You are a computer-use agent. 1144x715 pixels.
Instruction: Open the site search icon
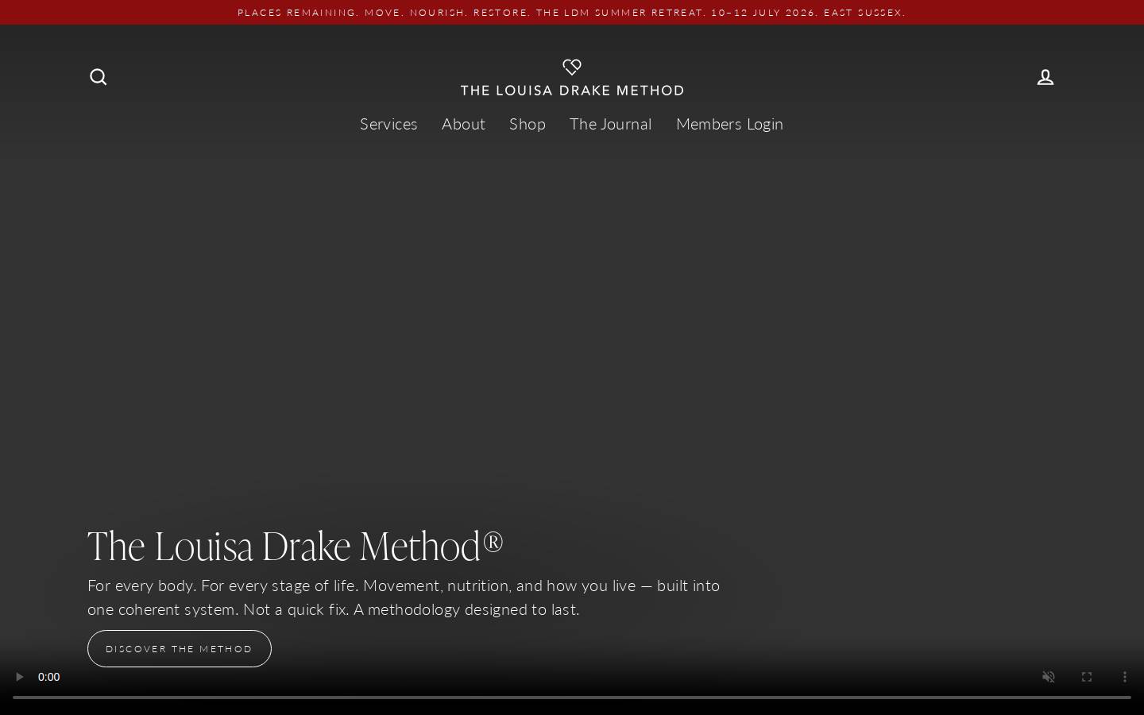[x=99, y=77]
